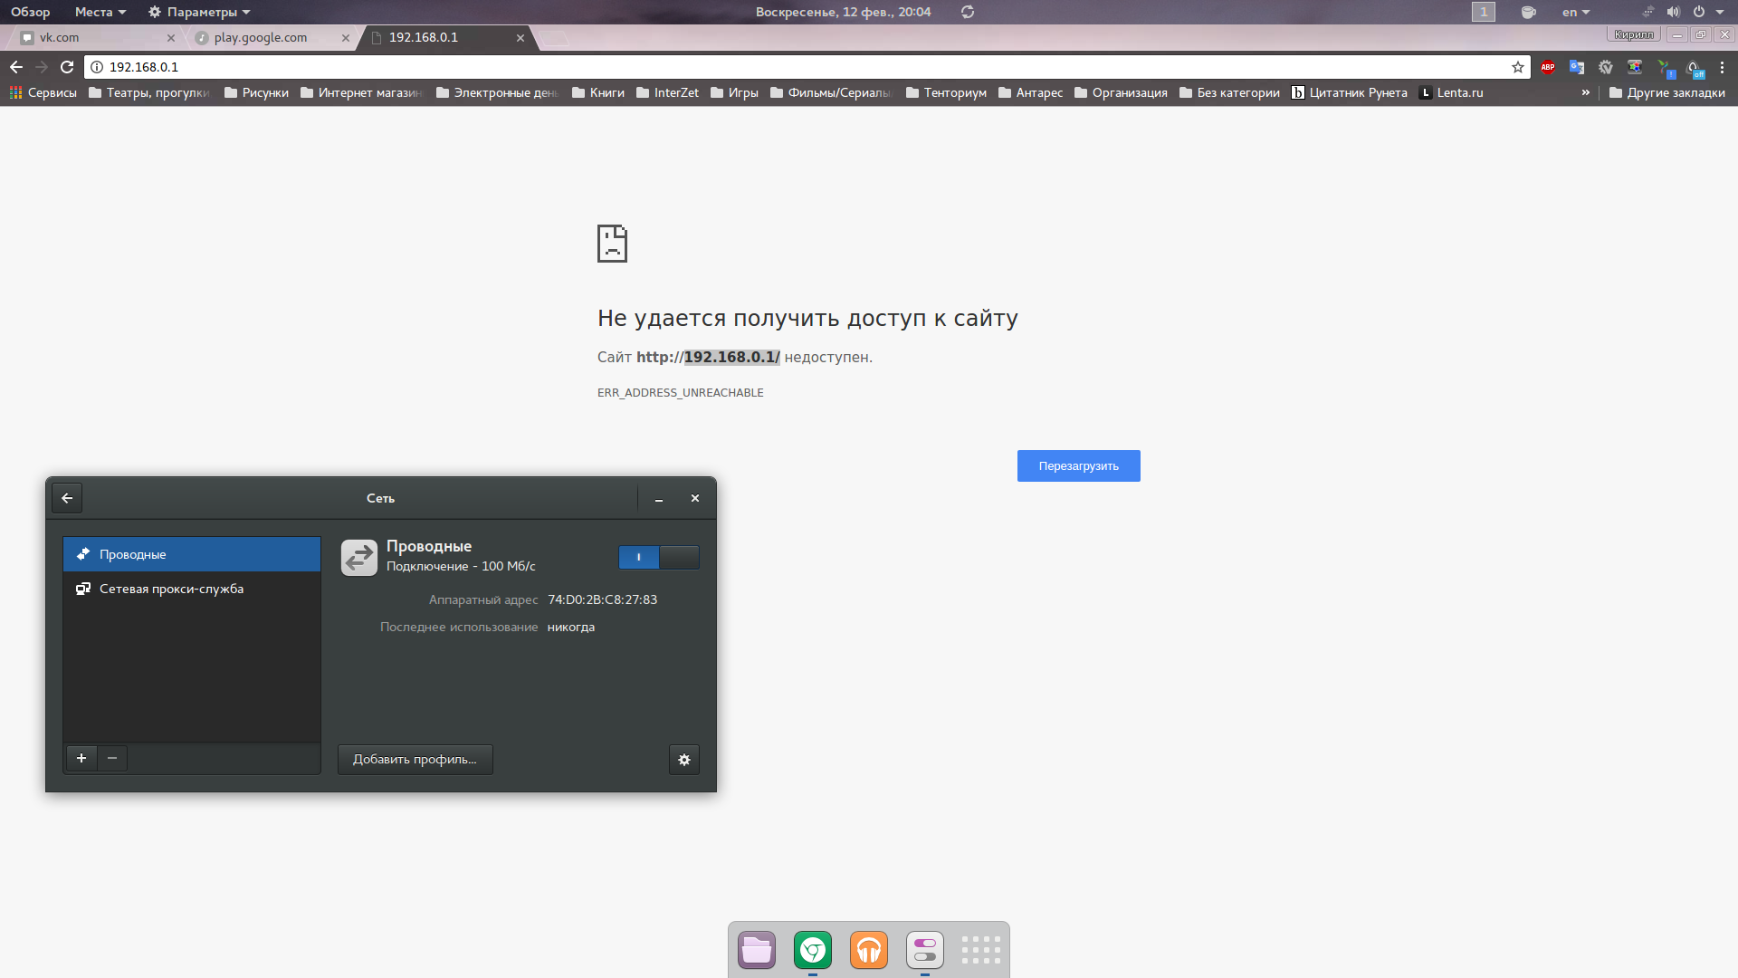Switch to the play.google.com tab

(x=263, y=37)
